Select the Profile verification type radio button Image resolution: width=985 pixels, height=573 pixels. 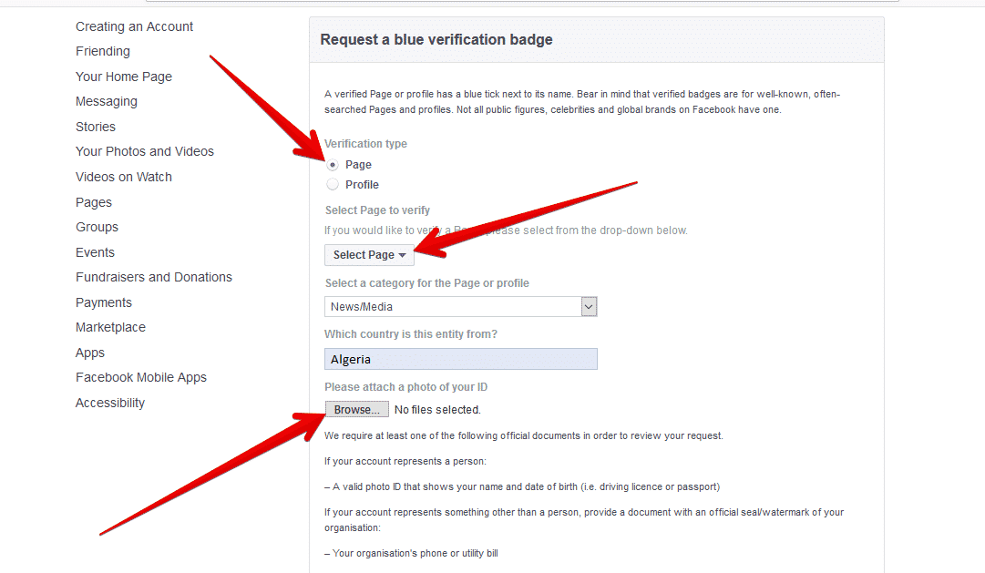[x=333, y=185]
